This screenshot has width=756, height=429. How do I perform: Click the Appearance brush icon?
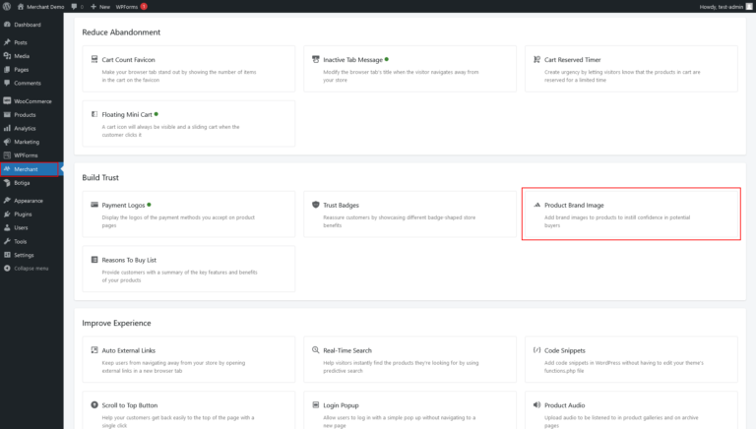tap(7, 201)
